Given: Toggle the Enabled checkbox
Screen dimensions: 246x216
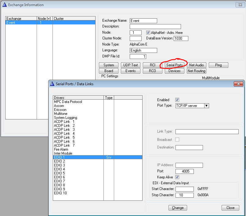Looking at the screenshot, I should pyautogui.click(x=177, y=100).
